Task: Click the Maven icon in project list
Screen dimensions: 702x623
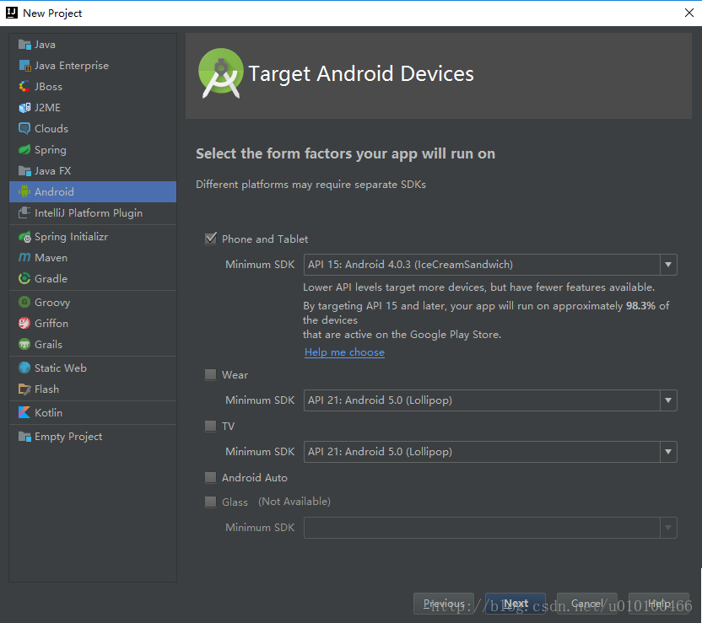Action: point(24,258)
